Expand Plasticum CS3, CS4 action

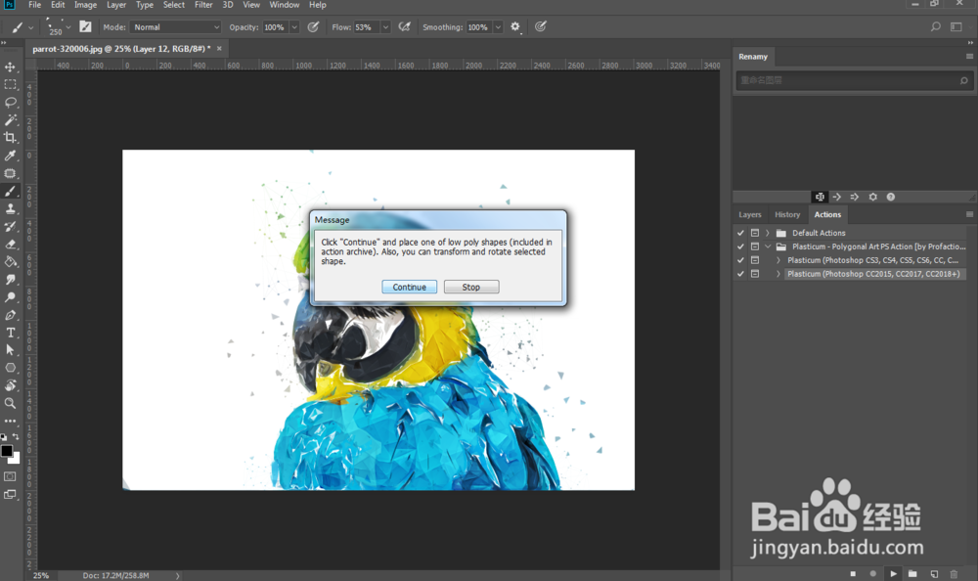778,260
